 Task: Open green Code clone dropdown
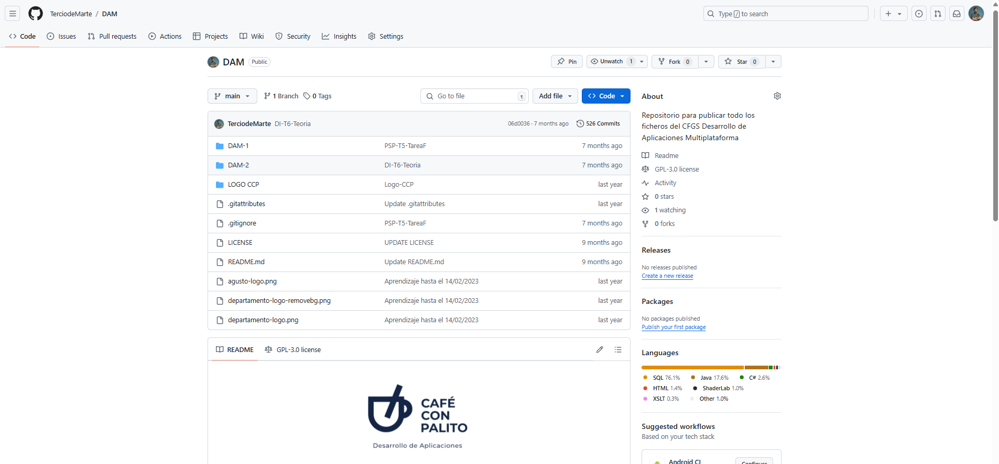click(606, 96)
